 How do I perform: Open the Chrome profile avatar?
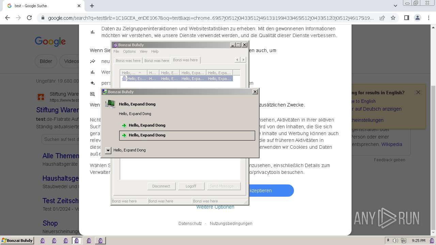tap(417, 18)
